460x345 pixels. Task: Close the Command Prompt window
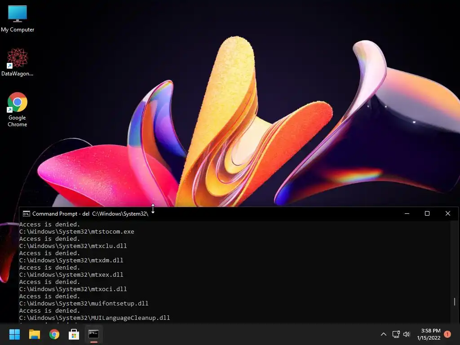448,213
